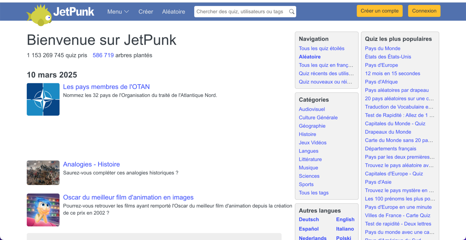The height and width of the screenshot is (240, 466).
Task: Open Les 100 prénoms les plus populaires quiz
Action: (400, 199)
